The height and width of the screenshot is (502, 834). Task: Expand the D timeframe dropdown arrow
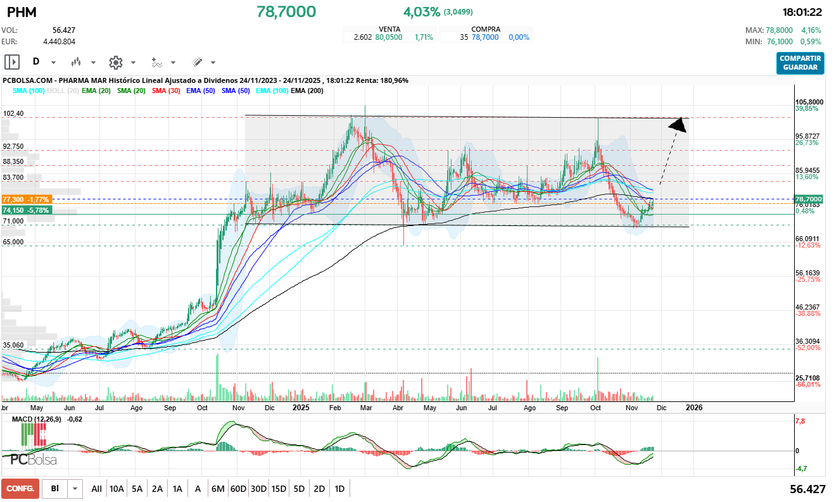[x=53, y=63]
